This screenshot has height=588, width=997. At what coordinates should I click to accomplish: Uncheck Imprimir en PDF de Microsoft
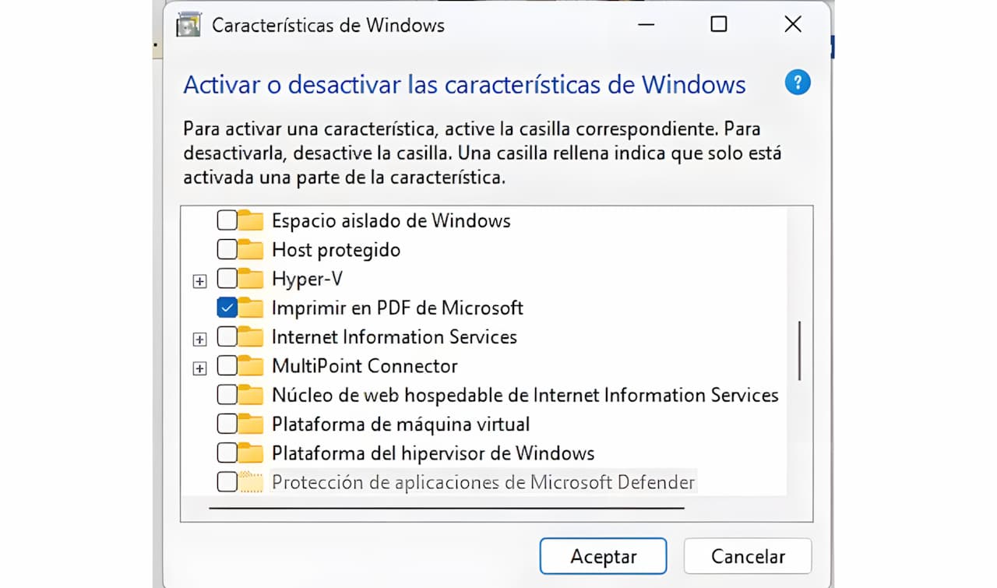click(227, 308)
